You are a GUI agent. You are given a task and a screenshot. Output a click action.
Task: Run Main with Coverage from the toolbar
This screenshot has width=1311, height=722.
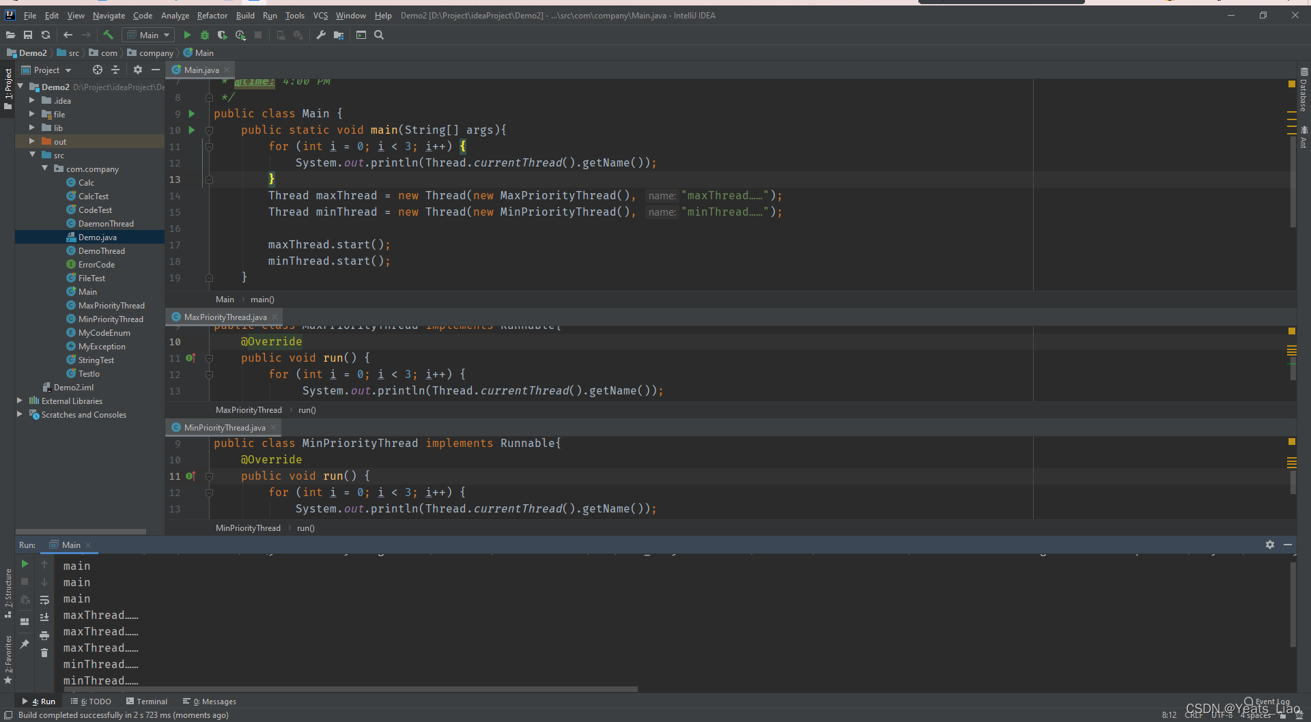coord(222,35)
